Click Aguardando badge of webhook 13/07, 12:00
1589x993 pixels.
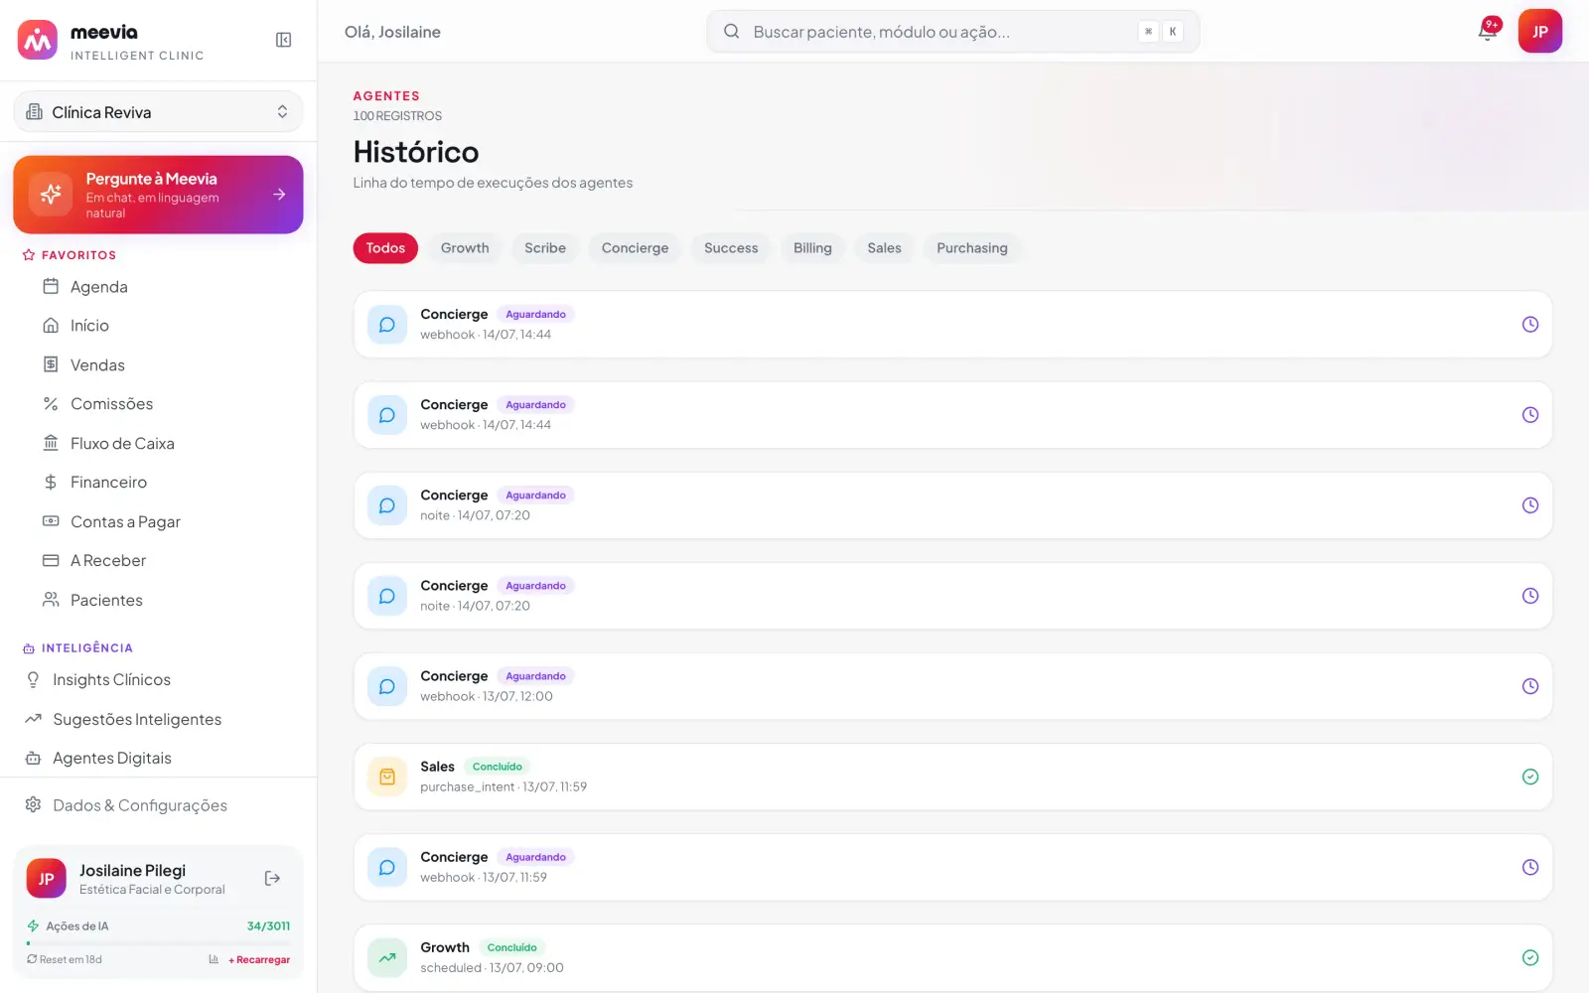[535, 676]
